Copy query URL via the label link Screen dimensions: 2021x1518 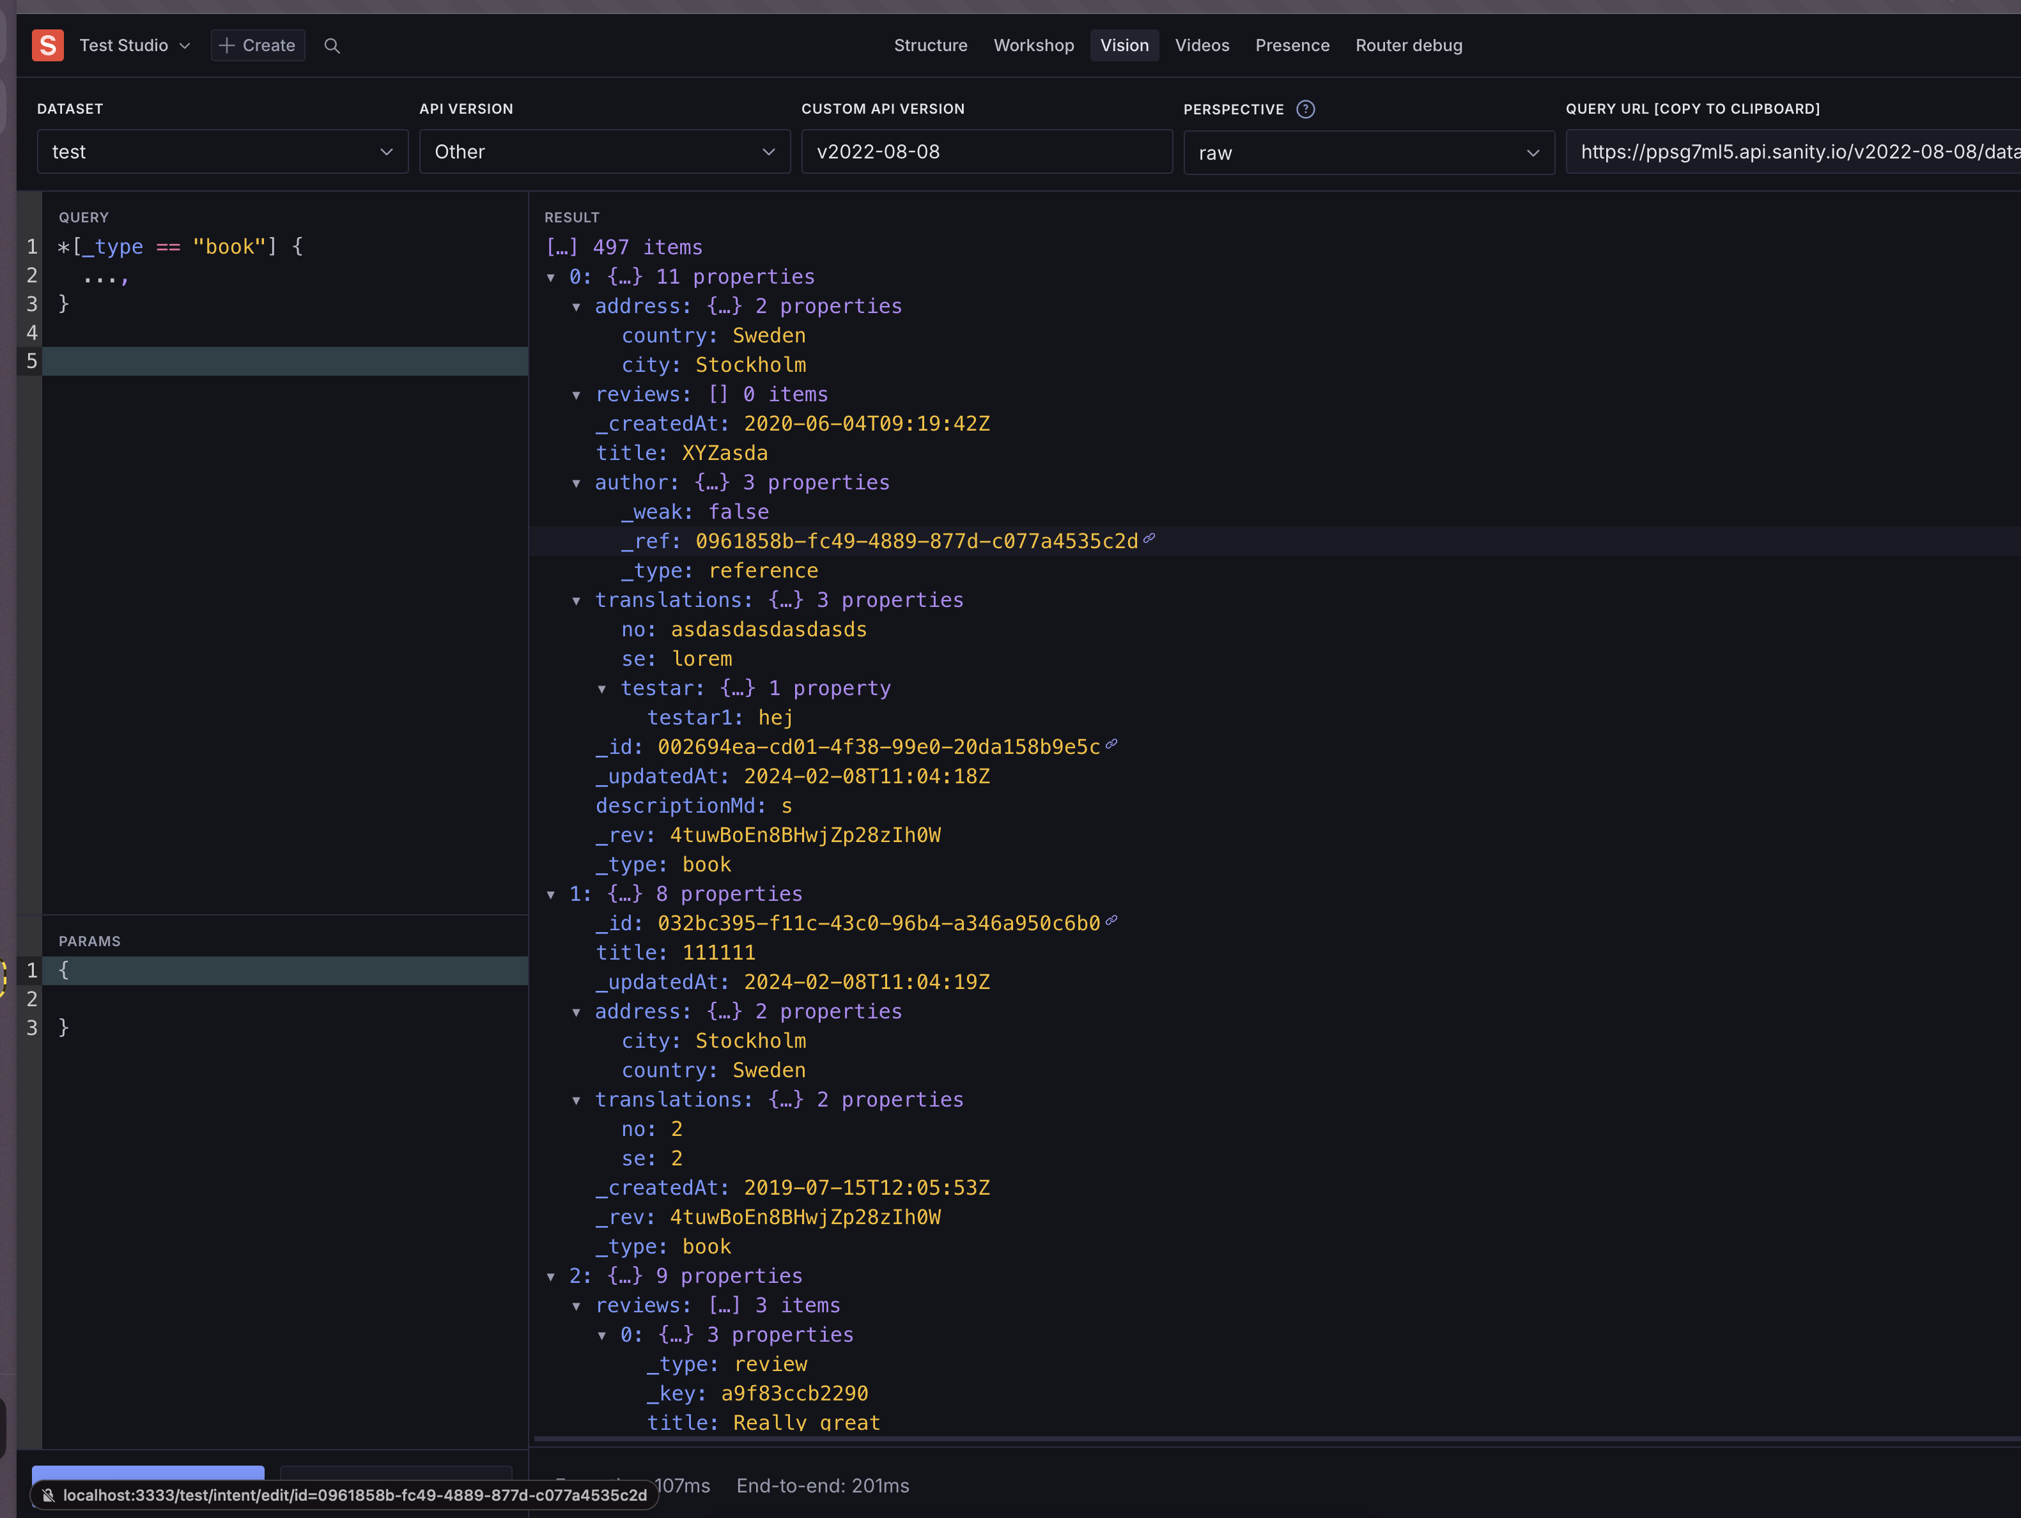click(x=1692, y=109)
